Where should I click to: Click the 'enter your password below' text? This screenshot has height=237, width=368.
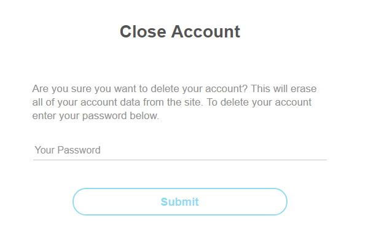[x=95, y=116]
